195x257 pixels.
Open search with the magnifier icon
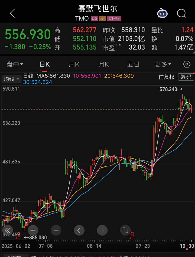click(181, 13)
